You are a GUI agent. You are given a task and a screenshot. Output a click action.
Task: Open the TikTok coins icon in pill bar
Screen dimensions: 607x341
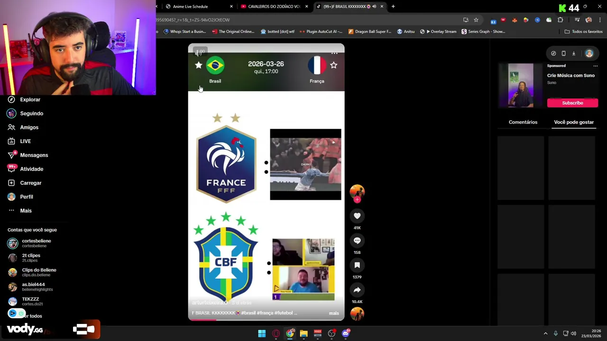click(553, 54)
